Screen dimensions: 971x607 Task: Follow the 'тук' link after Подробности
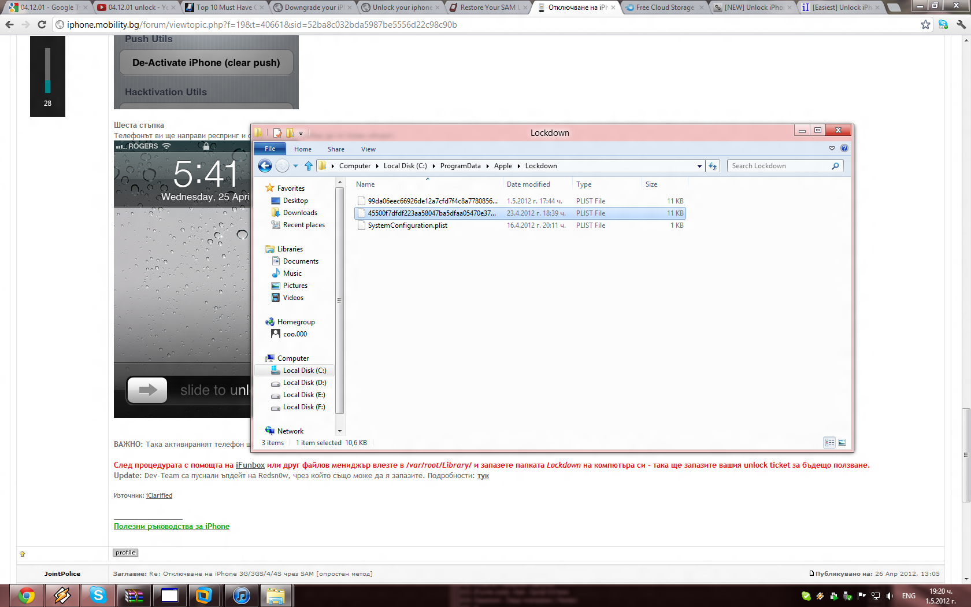click(x=483, y=476)
